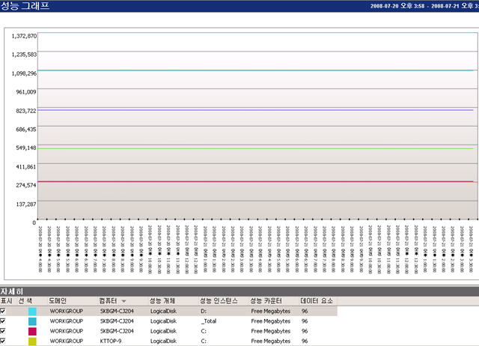479x346 pixels.
Task: Select Free Megabytes in the _Total row
Action: pyautogui.click(x=271, y=321)
